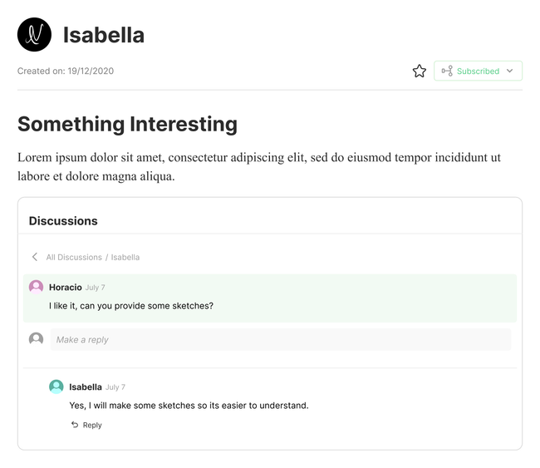Open the Subscribed dropdown chevron
This screenshot has height=468, width=540.
point(509,71)
